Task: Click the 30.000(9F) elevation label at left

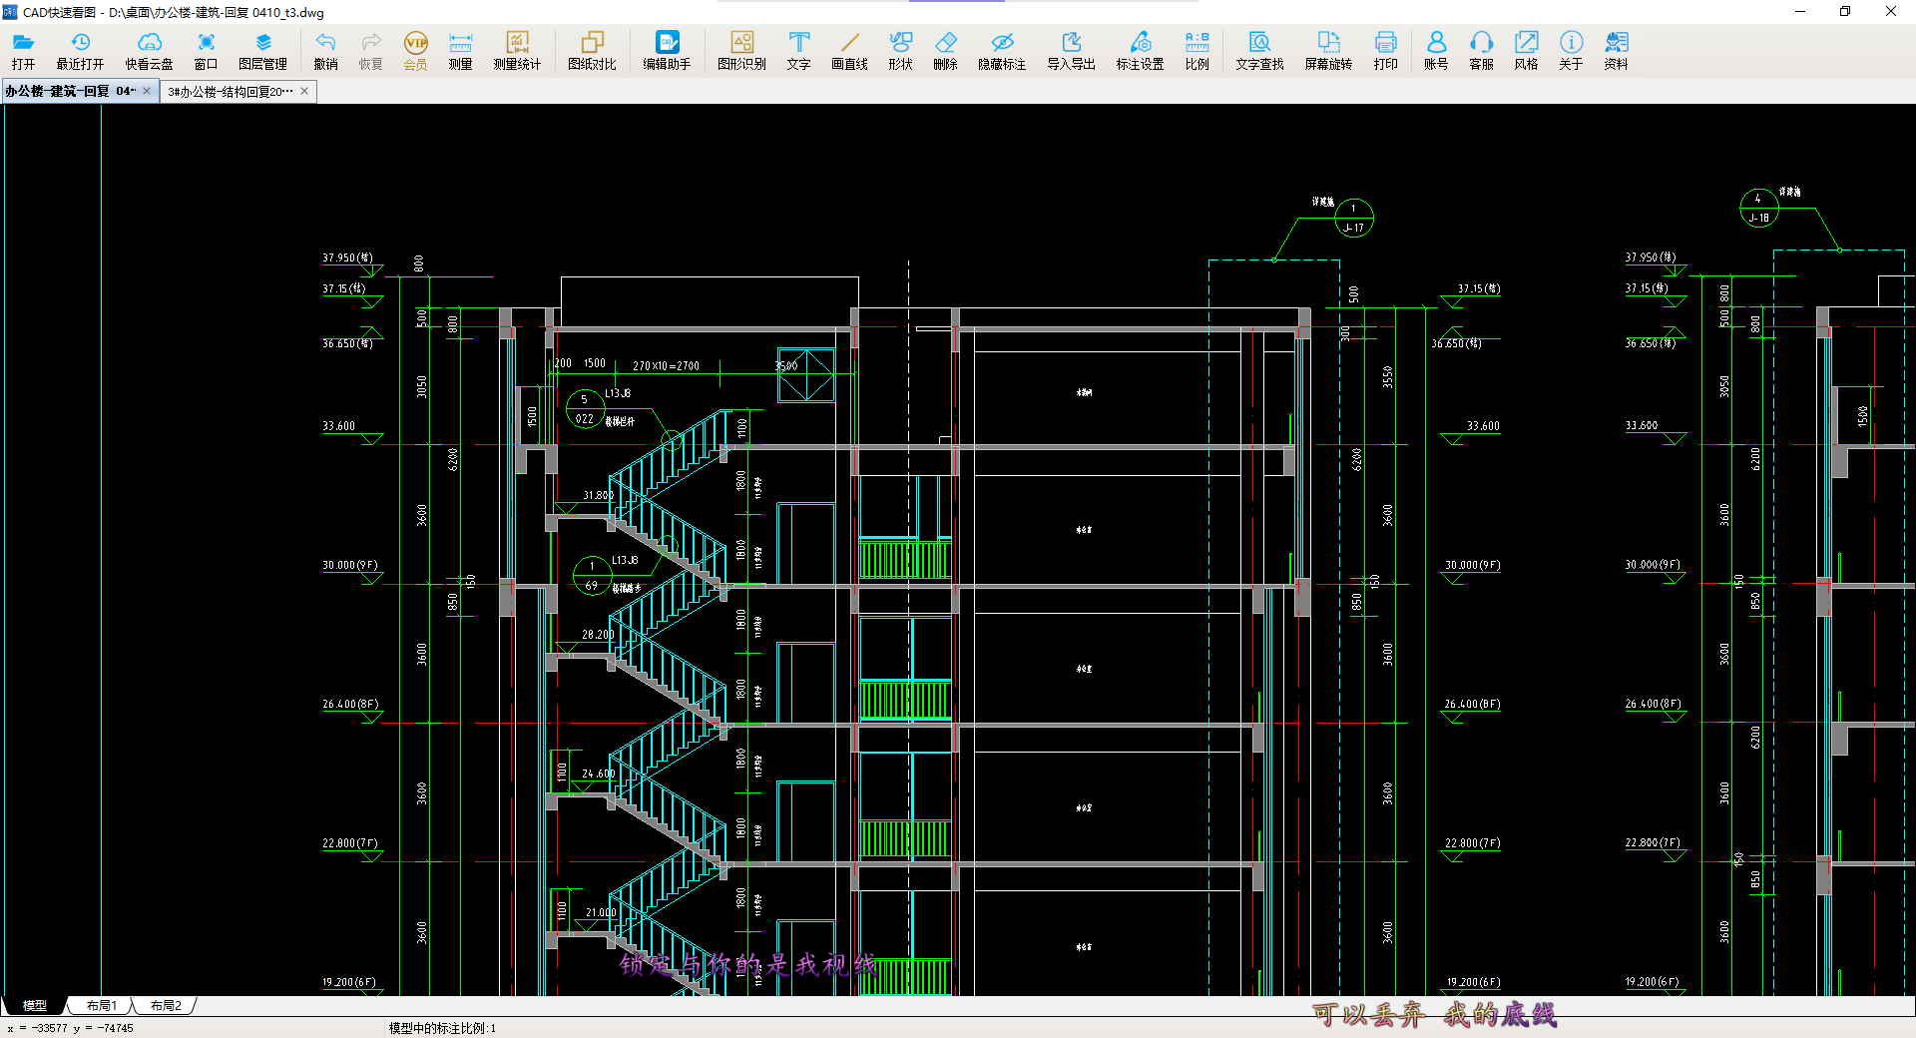Action: coord(349,565)
